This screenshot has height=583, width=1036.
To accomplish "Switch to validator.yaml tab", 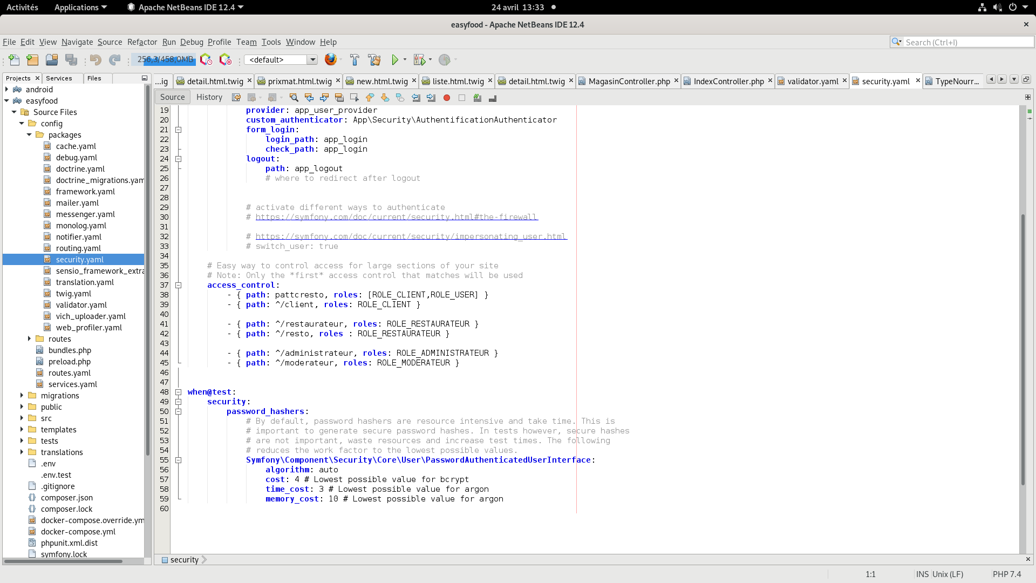I will (x=812, y=81).
